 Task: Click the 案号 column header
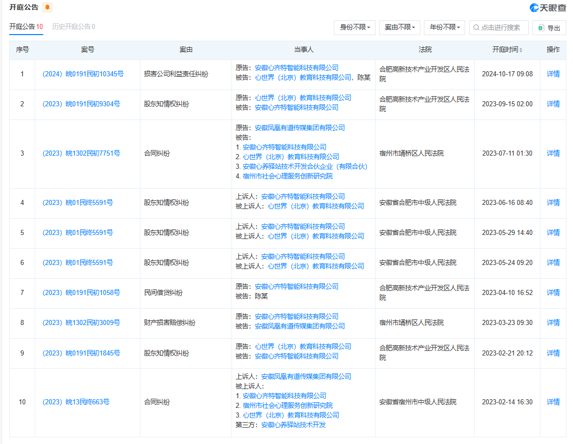[88, 50]
